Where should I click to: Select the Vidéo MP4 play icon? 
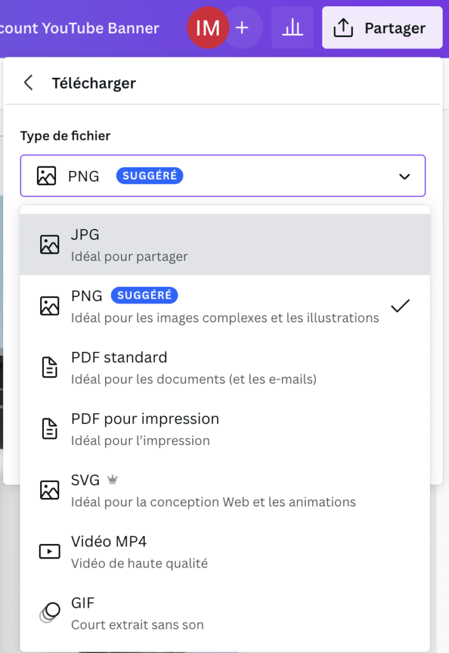click(49, 551)
